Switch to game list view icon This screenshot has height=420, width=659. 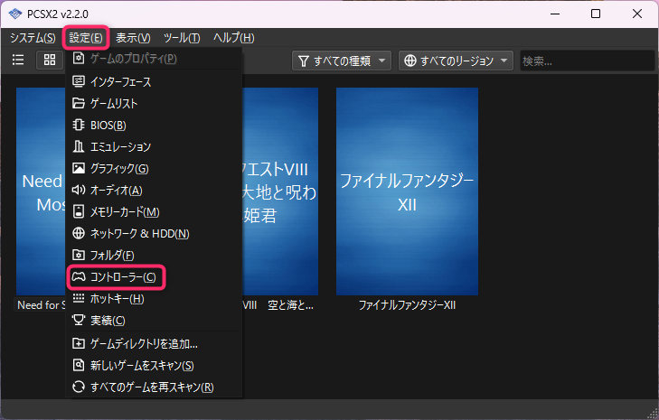pyautogui.click(x=18, y=60)
